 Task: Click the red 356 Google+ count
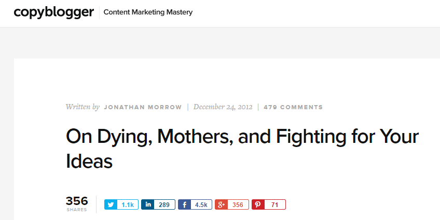click(238, 204)
